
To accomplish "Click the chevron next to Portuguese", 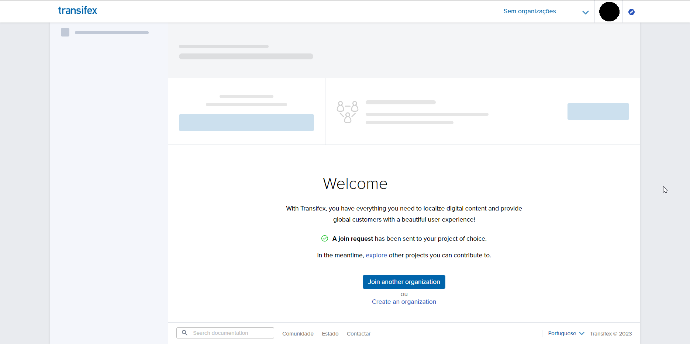I will pyautogui.click(x=582, y=333).
